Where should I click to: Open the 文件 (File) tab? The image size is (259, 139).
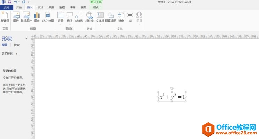pos(6,7)
